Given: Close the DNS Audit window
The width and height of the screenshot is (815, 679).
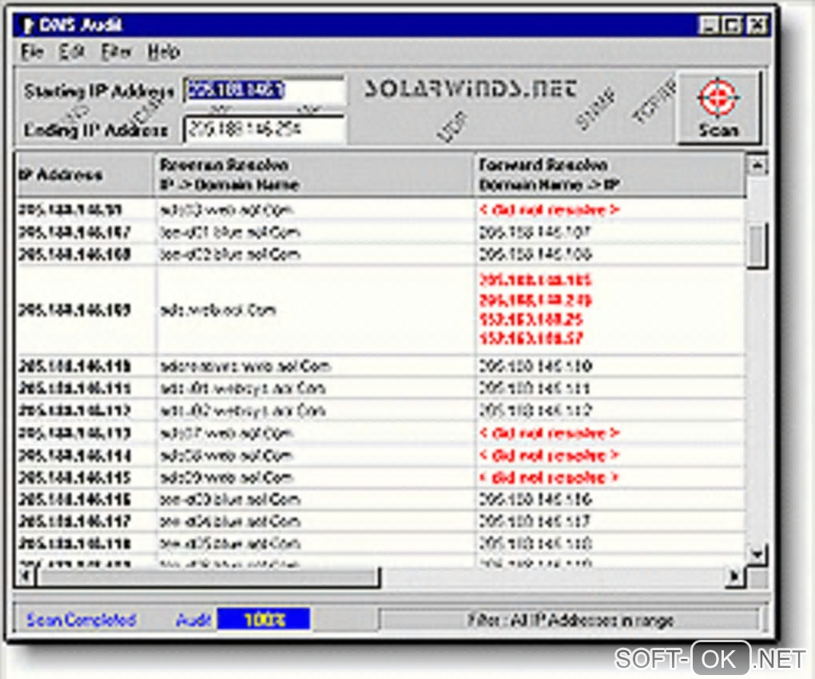Looking at the screenshot, I should [x=757, y=25].
